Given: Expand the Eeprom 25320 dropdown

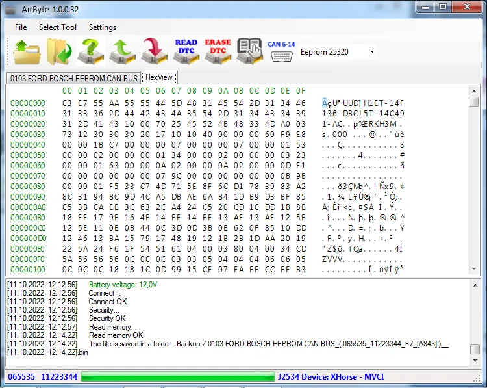Looking at the screenshot, I should (372, 52).
